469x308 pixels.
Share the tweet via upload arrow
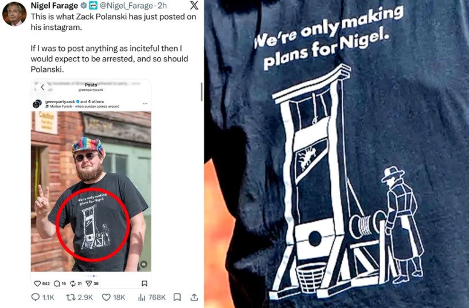click(x=194, y=297)
